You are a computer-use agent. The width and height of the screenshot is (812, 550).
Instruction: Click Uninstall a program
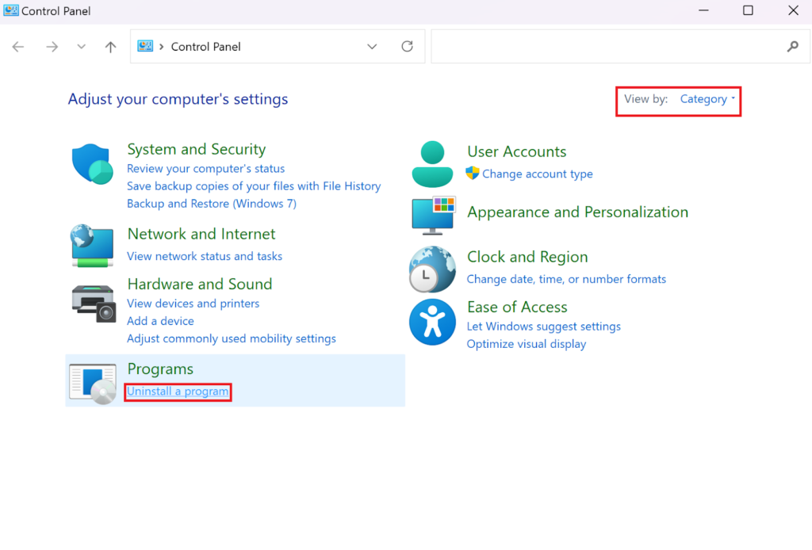tap(178, 391)
